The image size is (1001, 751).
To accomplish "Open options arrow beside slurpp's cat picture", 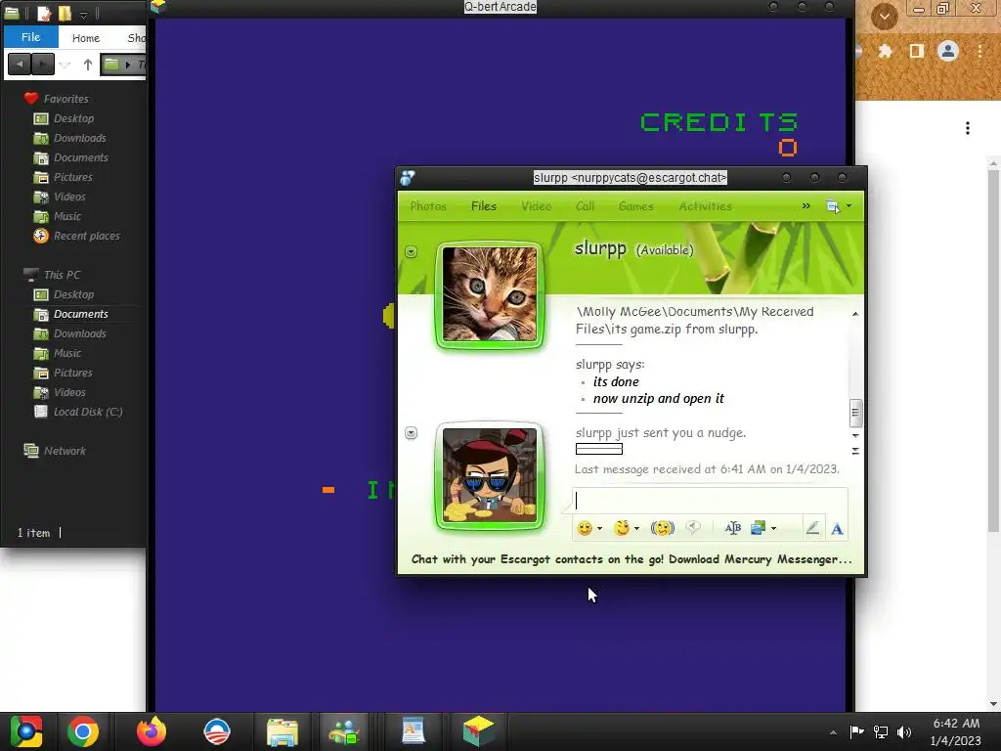I will coord(412,252).
